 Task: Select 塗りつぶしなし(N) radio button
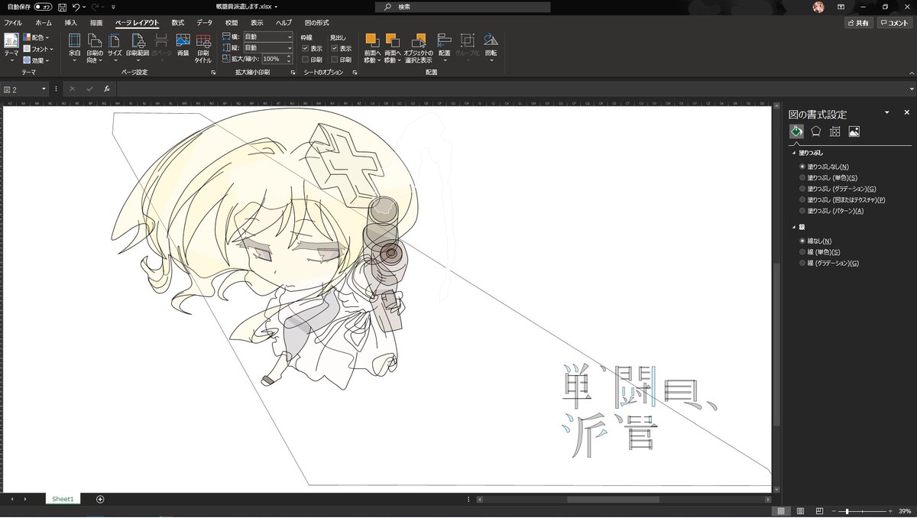click(x=802, y=167)
